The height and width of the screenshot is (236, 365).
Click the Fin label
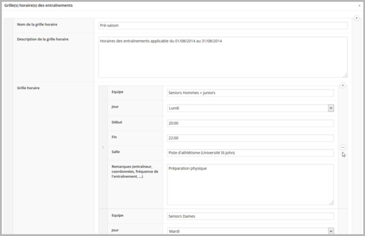[x=114, y=137]
